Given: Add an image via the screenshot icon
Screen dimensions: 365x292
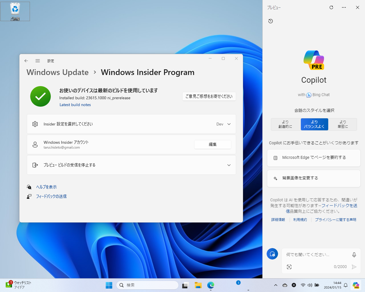Looking at the screenshot, I should pos(289,267).
